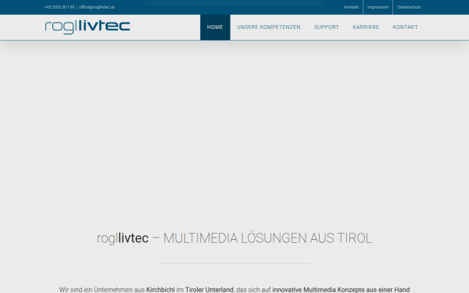Click the office email address
The image size is (469, 293).
(x=97, y=7)
